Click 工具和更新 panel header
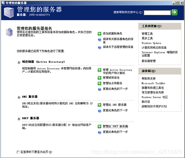The width and height of the screenshot is (185, 158). 160,26
